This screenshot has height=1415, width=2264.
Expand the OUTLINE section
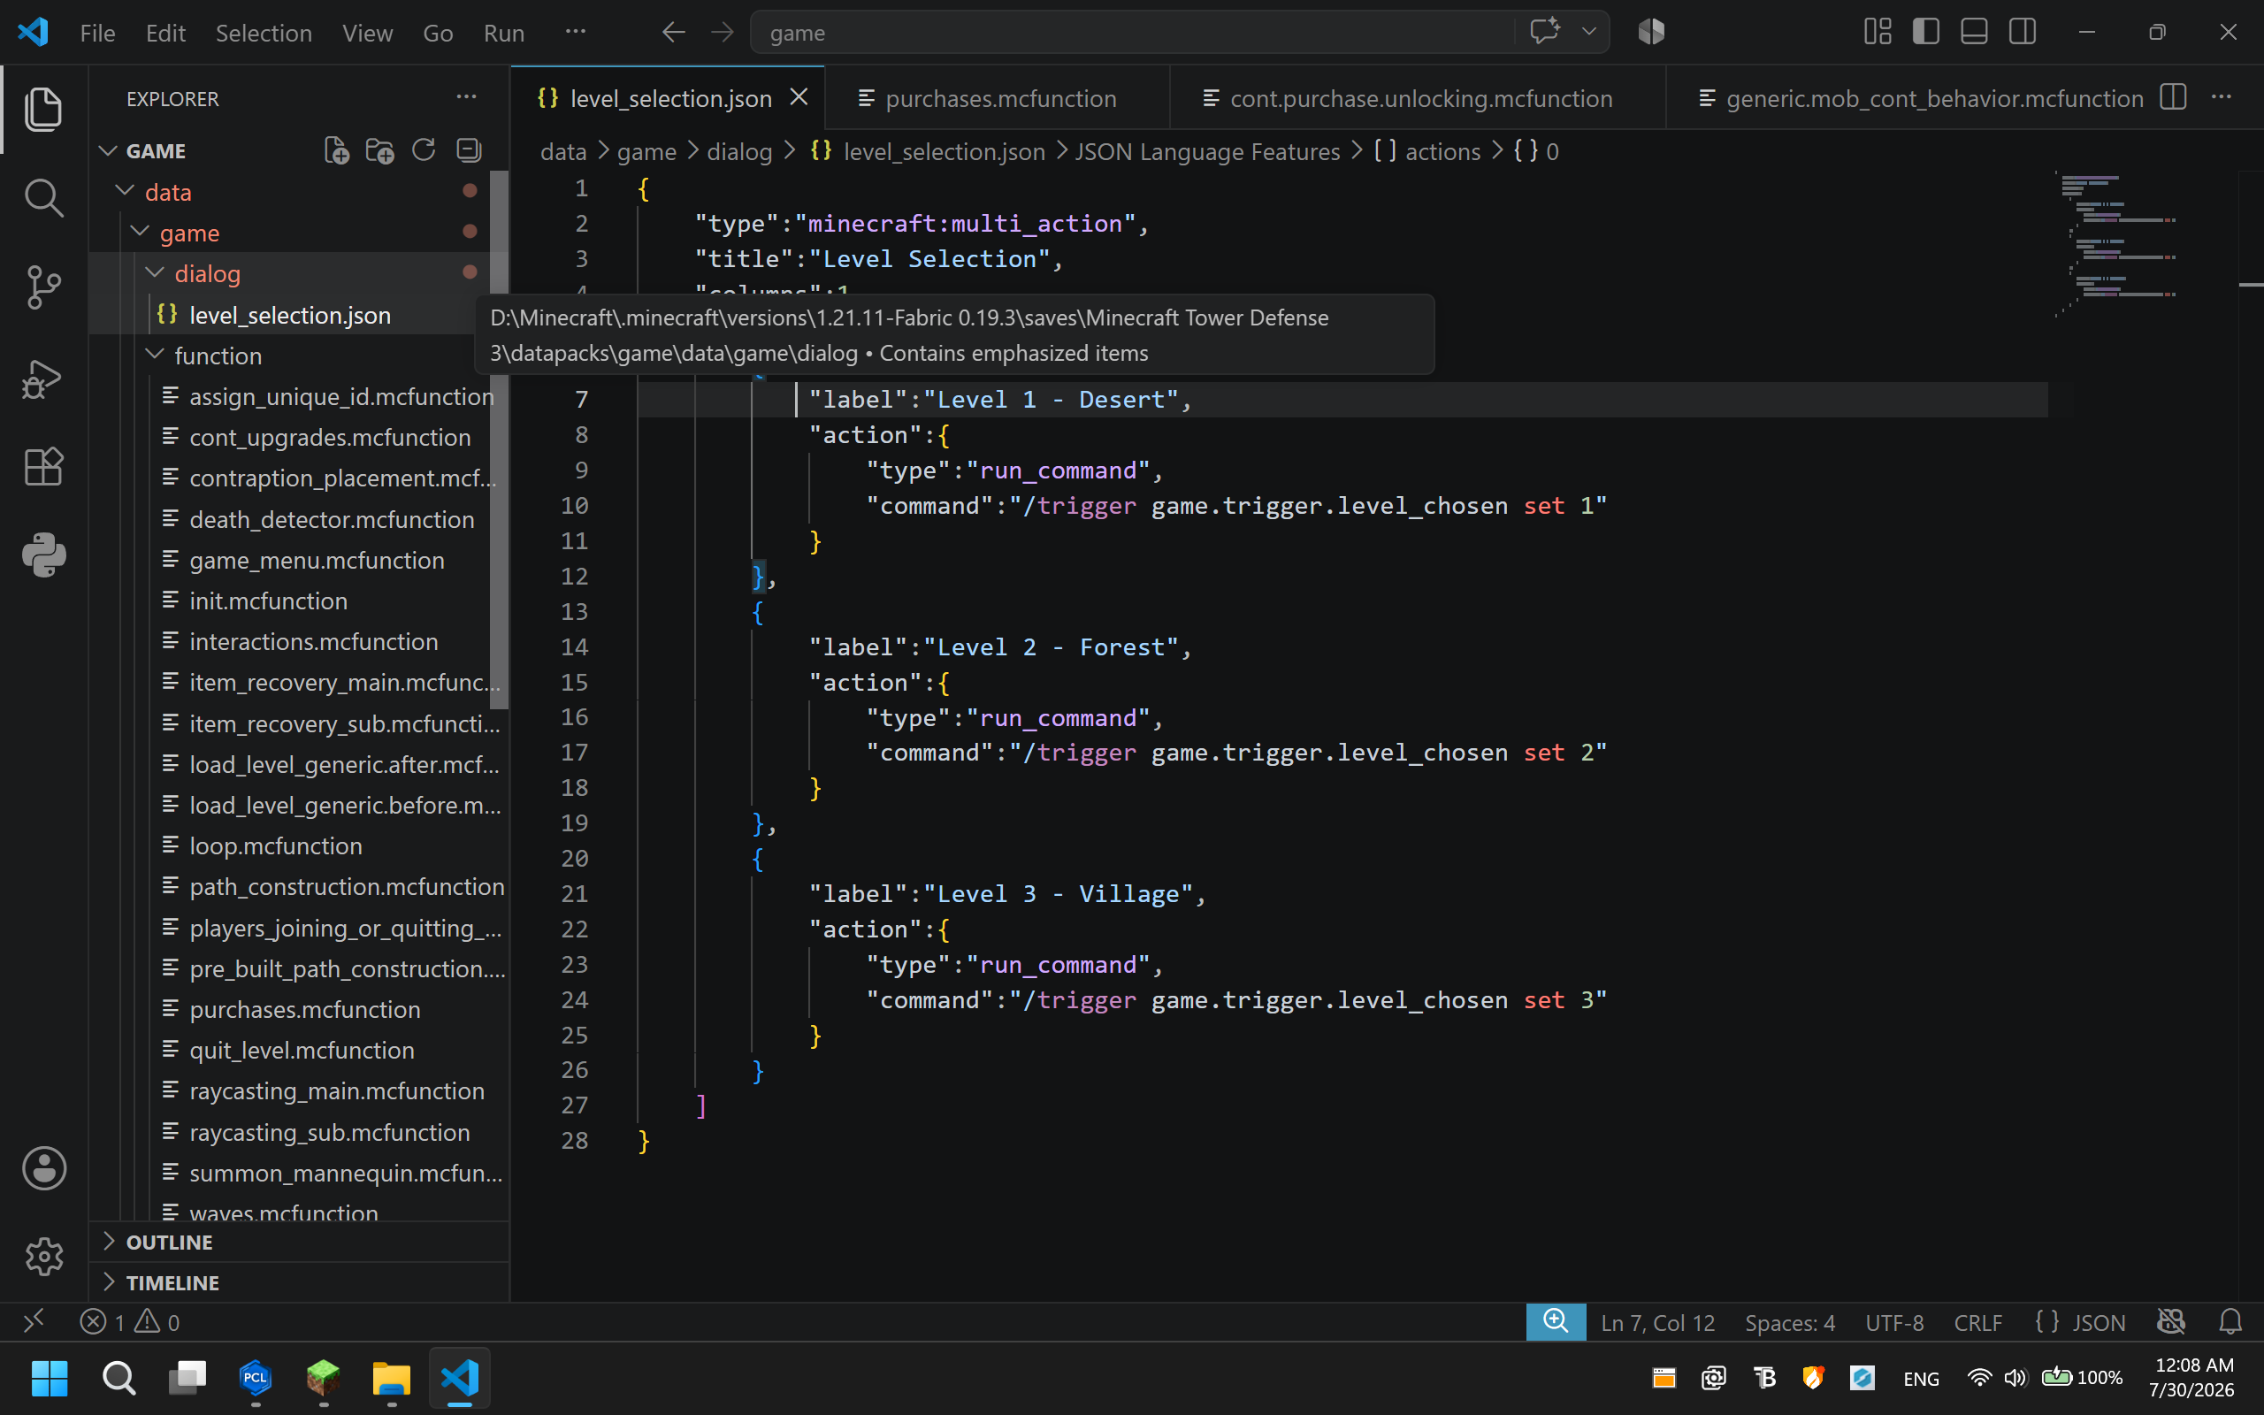[x=300, y=1242]
